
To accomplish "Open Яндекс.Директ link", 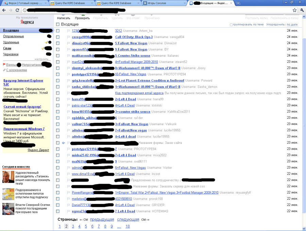I will click(38, 150).
